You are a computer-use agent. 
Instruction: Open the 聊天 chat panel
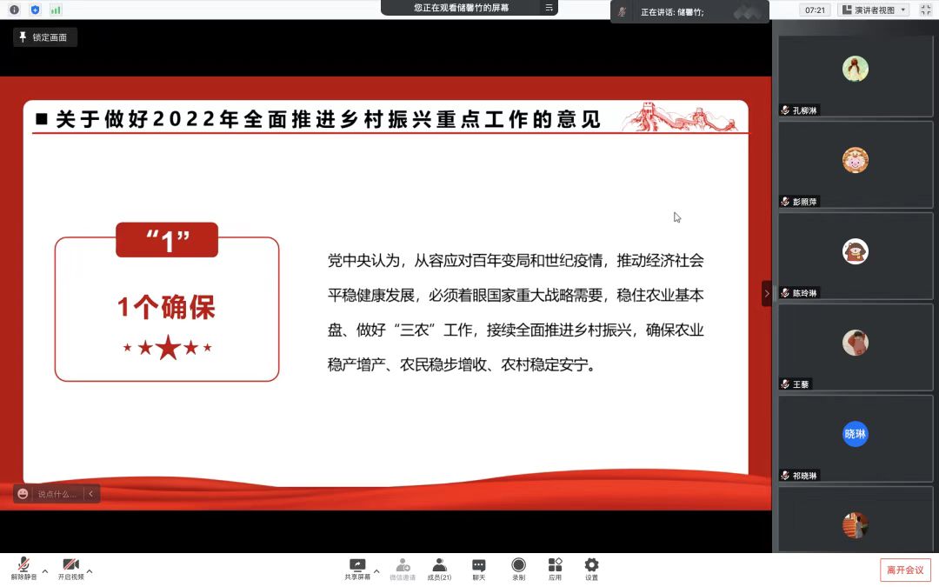click(478, 567)
